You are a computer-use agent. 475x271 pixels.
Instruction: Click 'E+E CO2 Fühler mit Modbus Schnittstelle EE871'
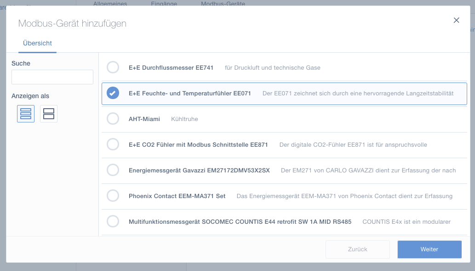click(198, 145)
